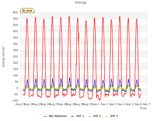Click the 0 y-axis tick label
Viewport: 162px width, 121px height.
point(17,88)
